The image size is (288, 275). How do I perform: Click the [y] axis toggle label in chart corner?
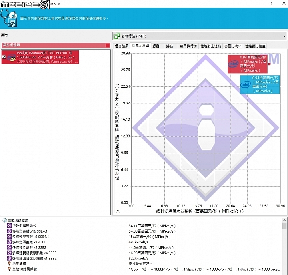click(x=118, y=211)
